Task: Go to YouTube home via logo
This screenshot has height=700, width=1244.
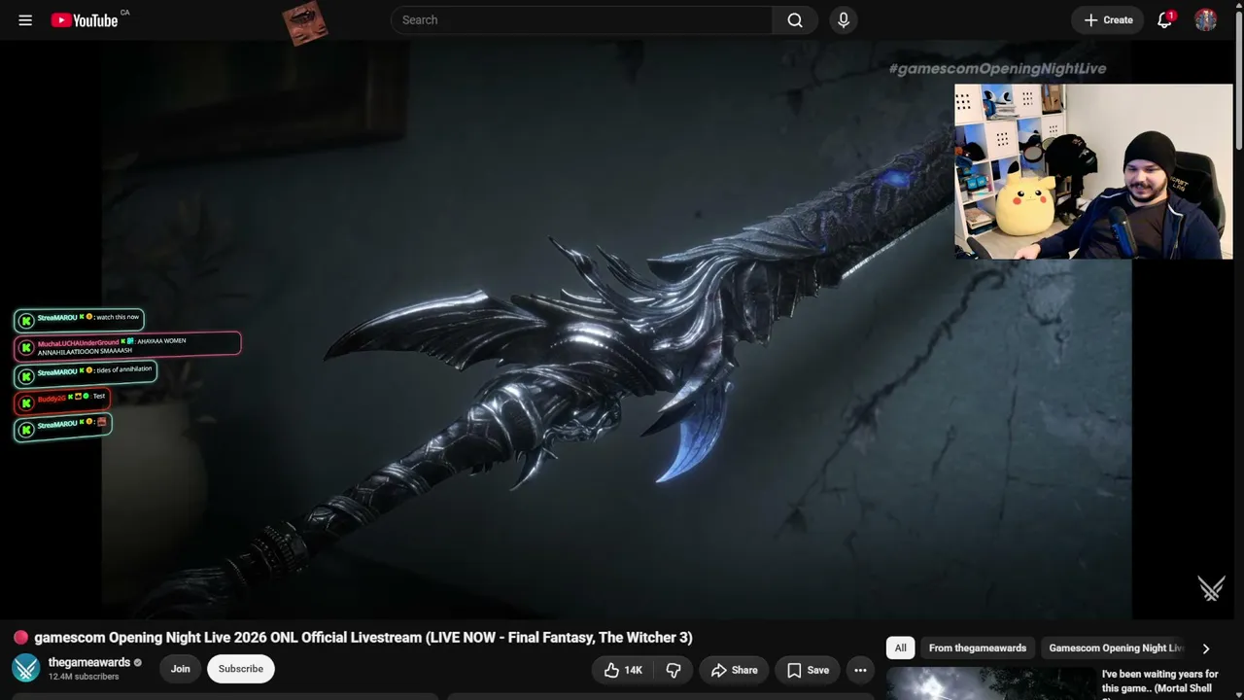Action: tap(85, 19)
